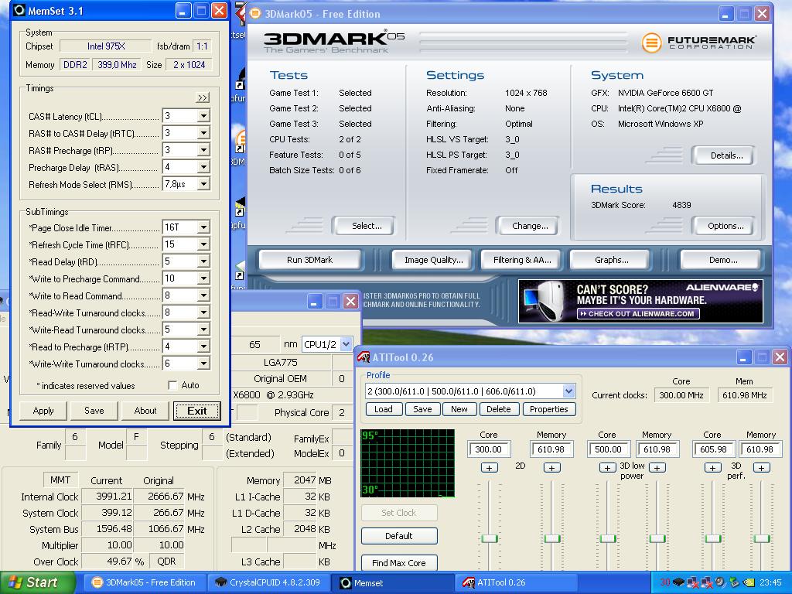Click the 3DMark05 title bar icon
Screen dimensions: 792x594
tap(255, 14)
